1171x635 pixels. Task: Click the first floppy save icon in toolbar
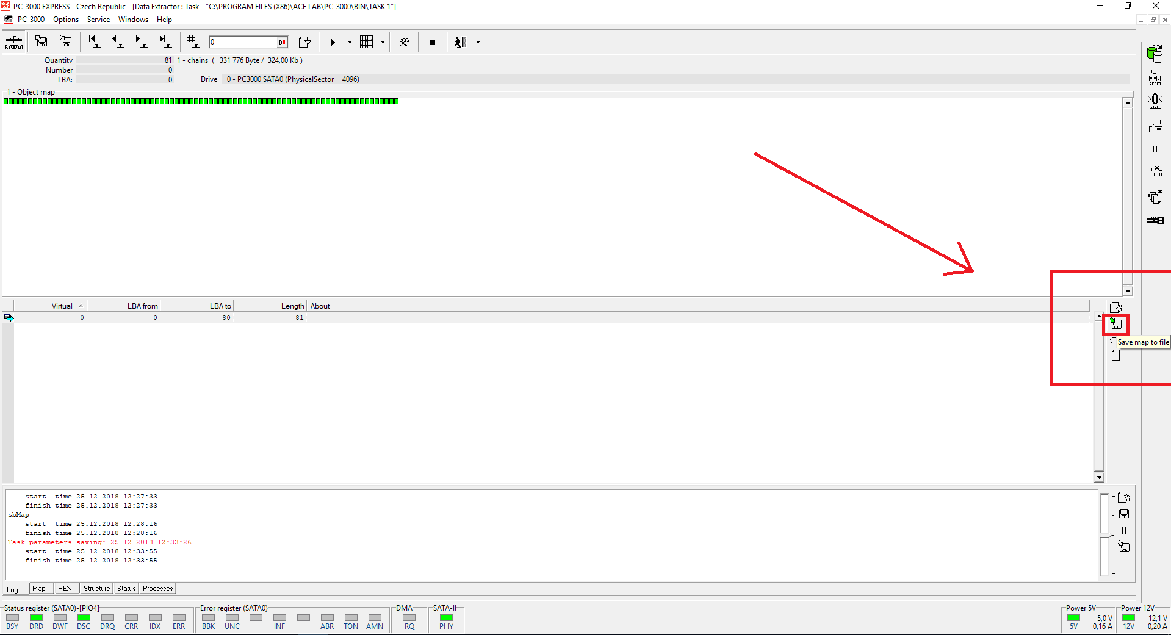[41, 41]
